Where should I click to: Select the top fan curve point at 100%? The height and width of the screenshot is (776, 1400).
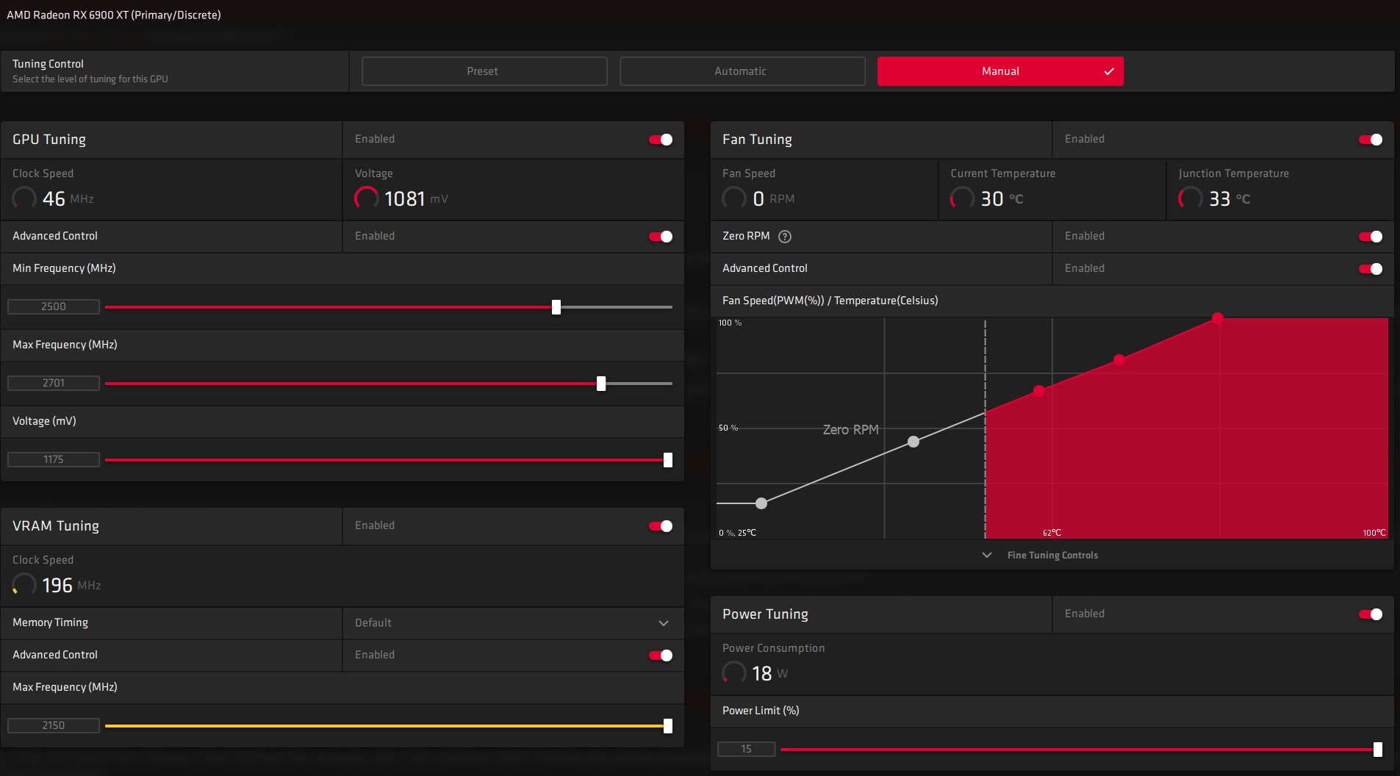click(1218, 318)
